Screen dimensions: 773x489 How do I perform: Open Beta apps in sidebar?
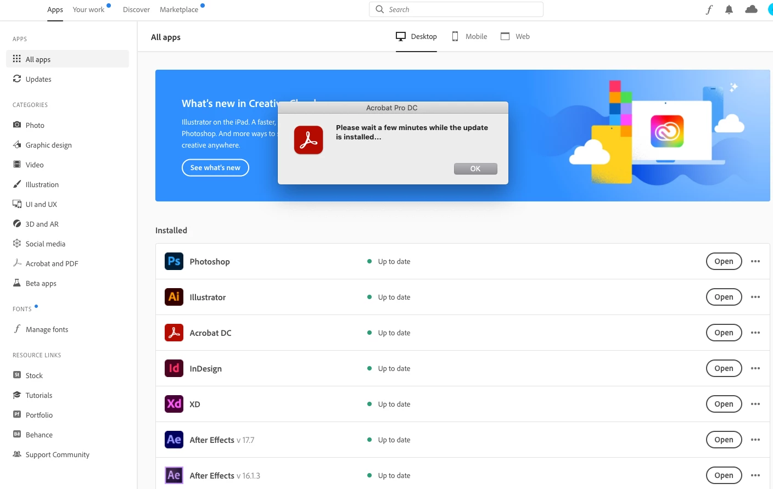(68, 283)
